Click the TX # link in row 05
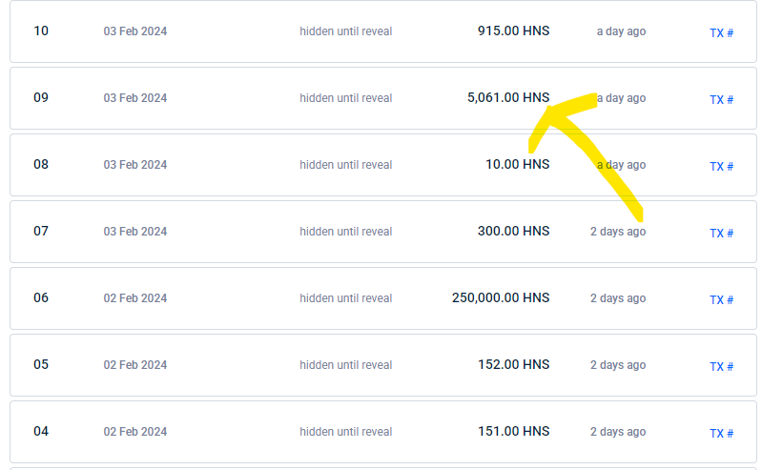Image resolution: width=762 pixels, height=470 pixels. tap(721, 366)
